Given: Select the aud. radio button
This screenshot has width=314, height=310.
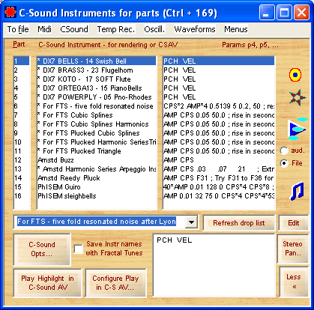Looking at the screenshot, I should click(x=284, y=151).
